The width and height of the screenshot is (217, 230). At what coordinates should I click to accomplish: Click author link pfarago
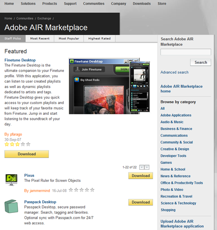tap(16, 134)
